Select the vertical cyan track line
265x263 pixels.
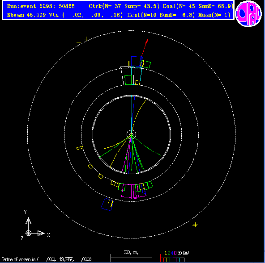coord(132,115)
